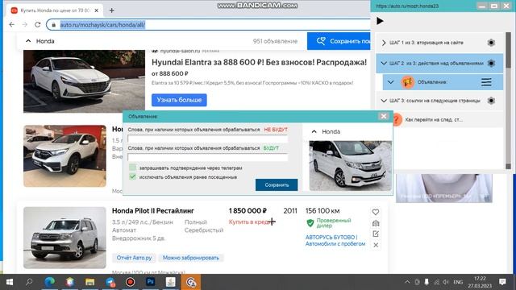Click the address bar with auto.ru URL
The image size is (516, 290).
[210, 25]
